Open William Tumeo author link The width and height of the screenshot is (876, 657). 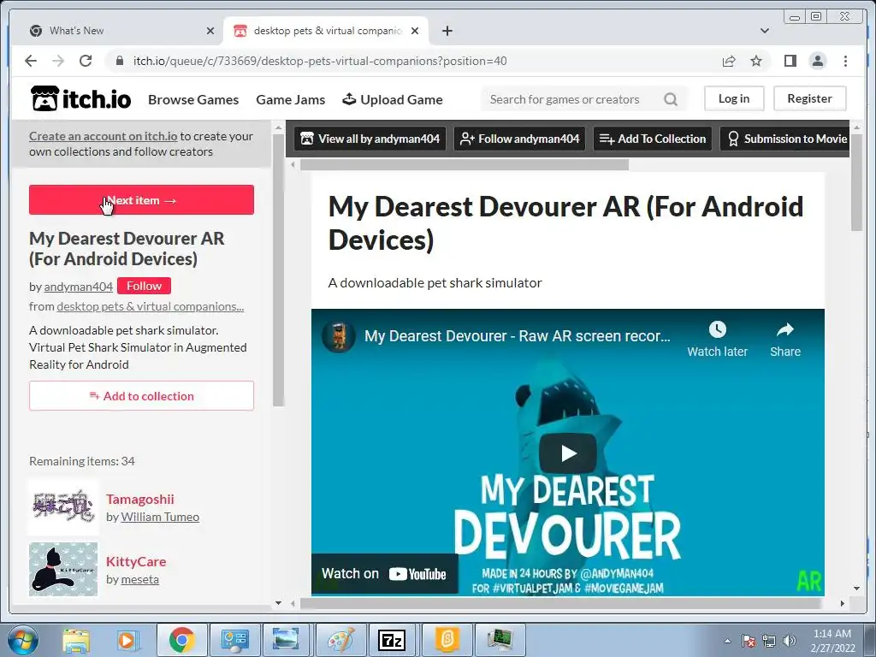[160, 517]
